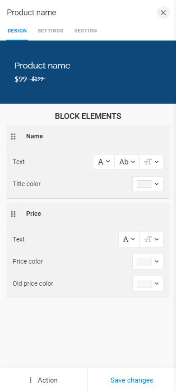This screenshot has width=176, height=392.
Task: Close the Product name panel
Action: [163, 13]
